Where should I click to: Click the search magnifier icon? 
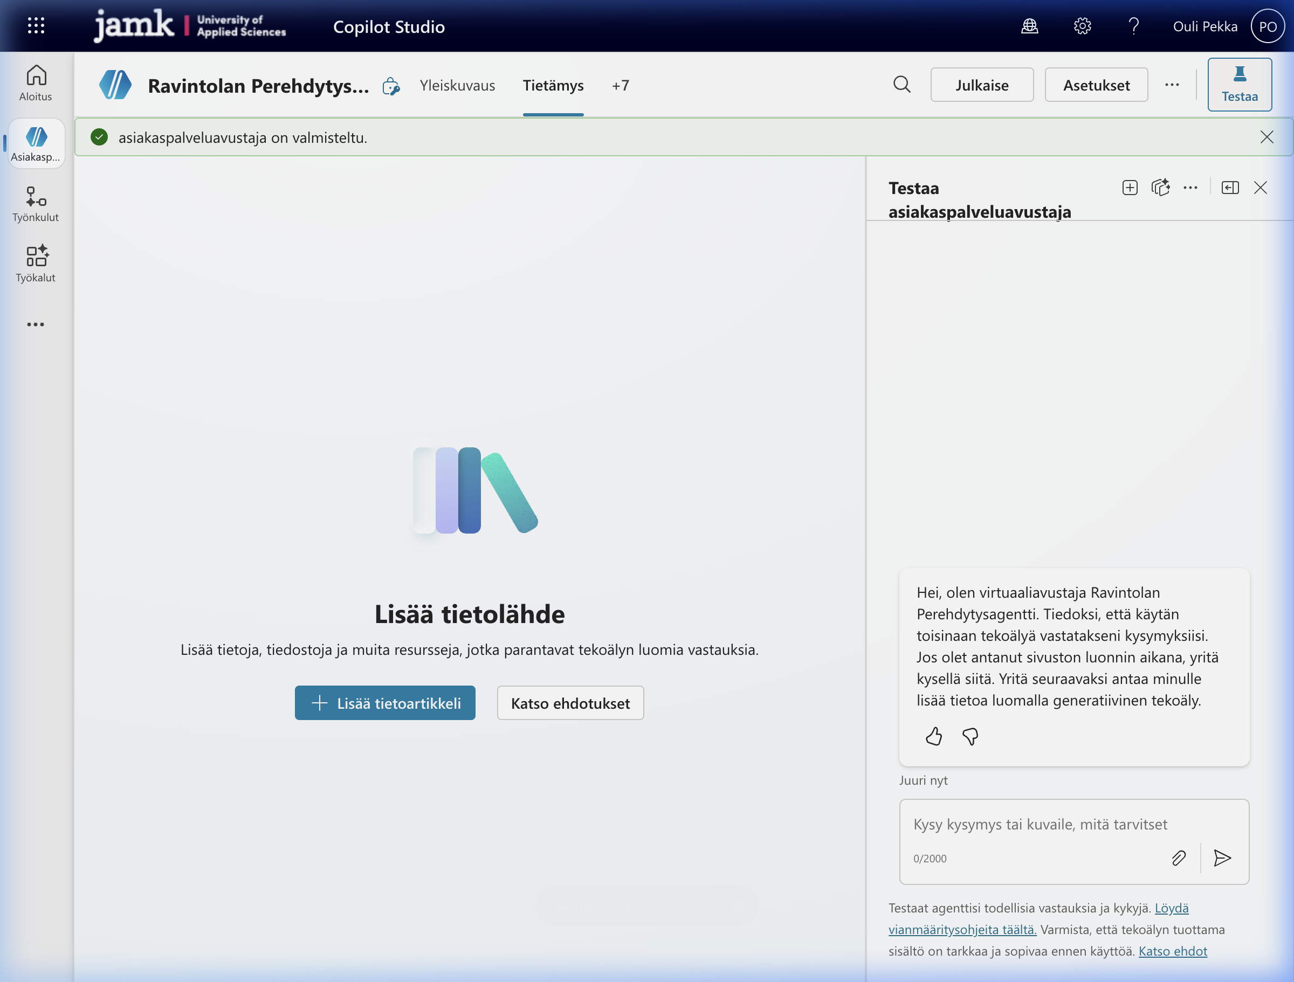click(901, 85)
